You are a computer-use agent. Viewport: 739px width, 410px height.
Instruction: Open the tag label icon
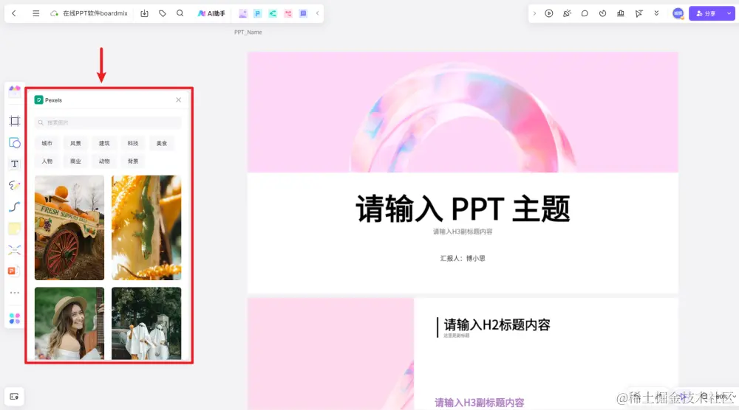[x=162, y=13]
